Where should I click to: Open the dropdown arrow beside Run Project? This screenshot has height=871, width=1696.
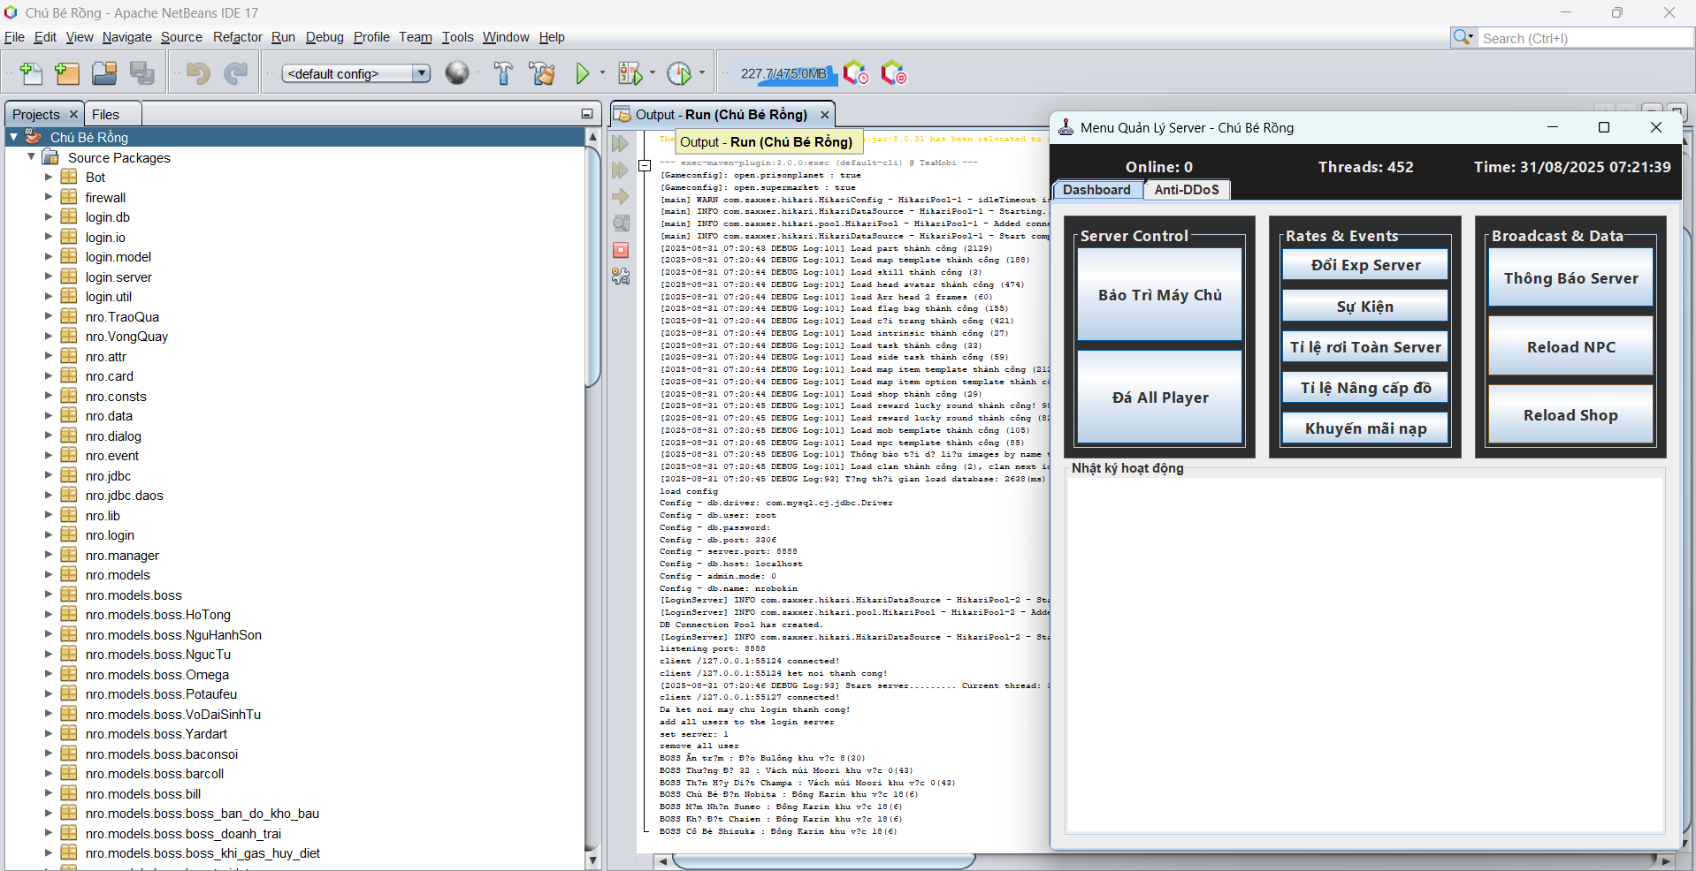pyautogui.click(x=603, y=73)
